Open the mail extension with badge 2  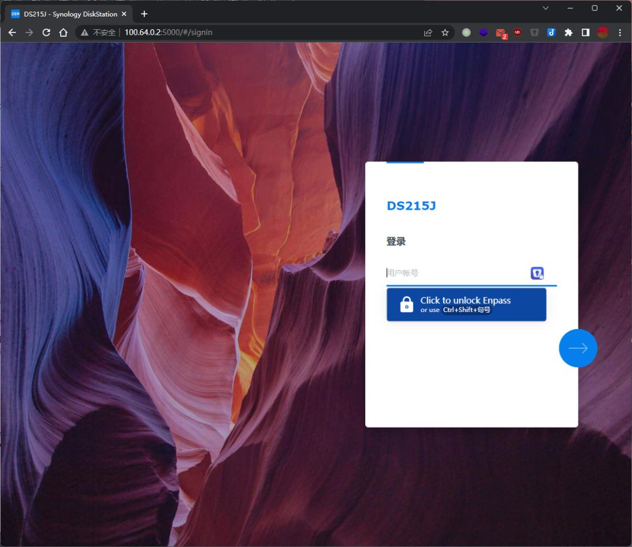[x=501, y=33]
